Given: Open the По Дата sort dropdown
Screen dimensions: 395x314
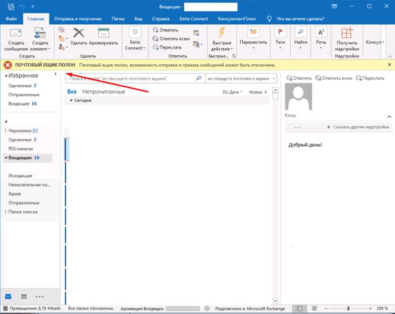Looking at the screenshot, I should coord(232,92).
